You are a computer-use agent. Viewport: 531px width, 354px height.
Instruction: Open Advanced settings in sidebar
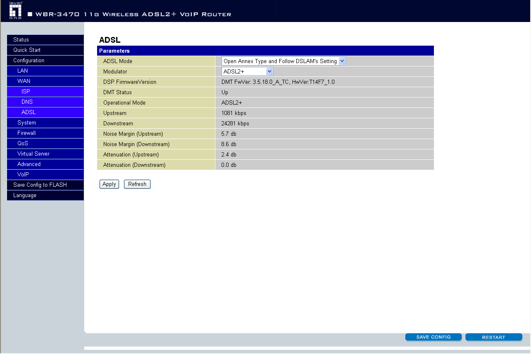pyautogui.click(x=45, y=164)
